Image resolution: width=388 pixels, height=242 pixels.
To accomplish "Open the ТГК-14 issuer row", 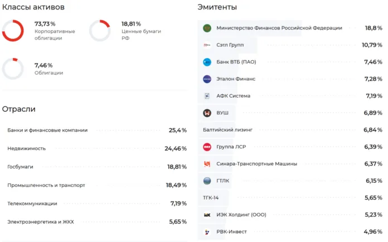I will pos(290,198).
